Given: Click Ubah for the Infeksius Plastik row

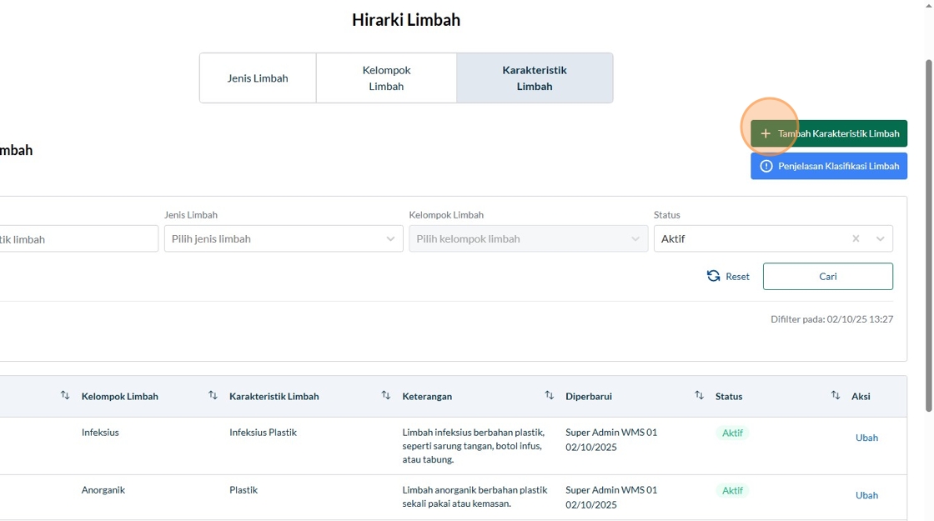Looking at the screenshot, I should click(x=866, y=438).
